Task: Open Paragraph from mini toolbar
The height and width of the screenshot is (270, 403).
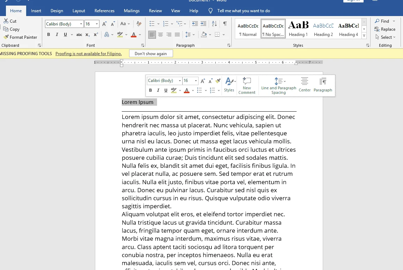Action: click(323, 84)
